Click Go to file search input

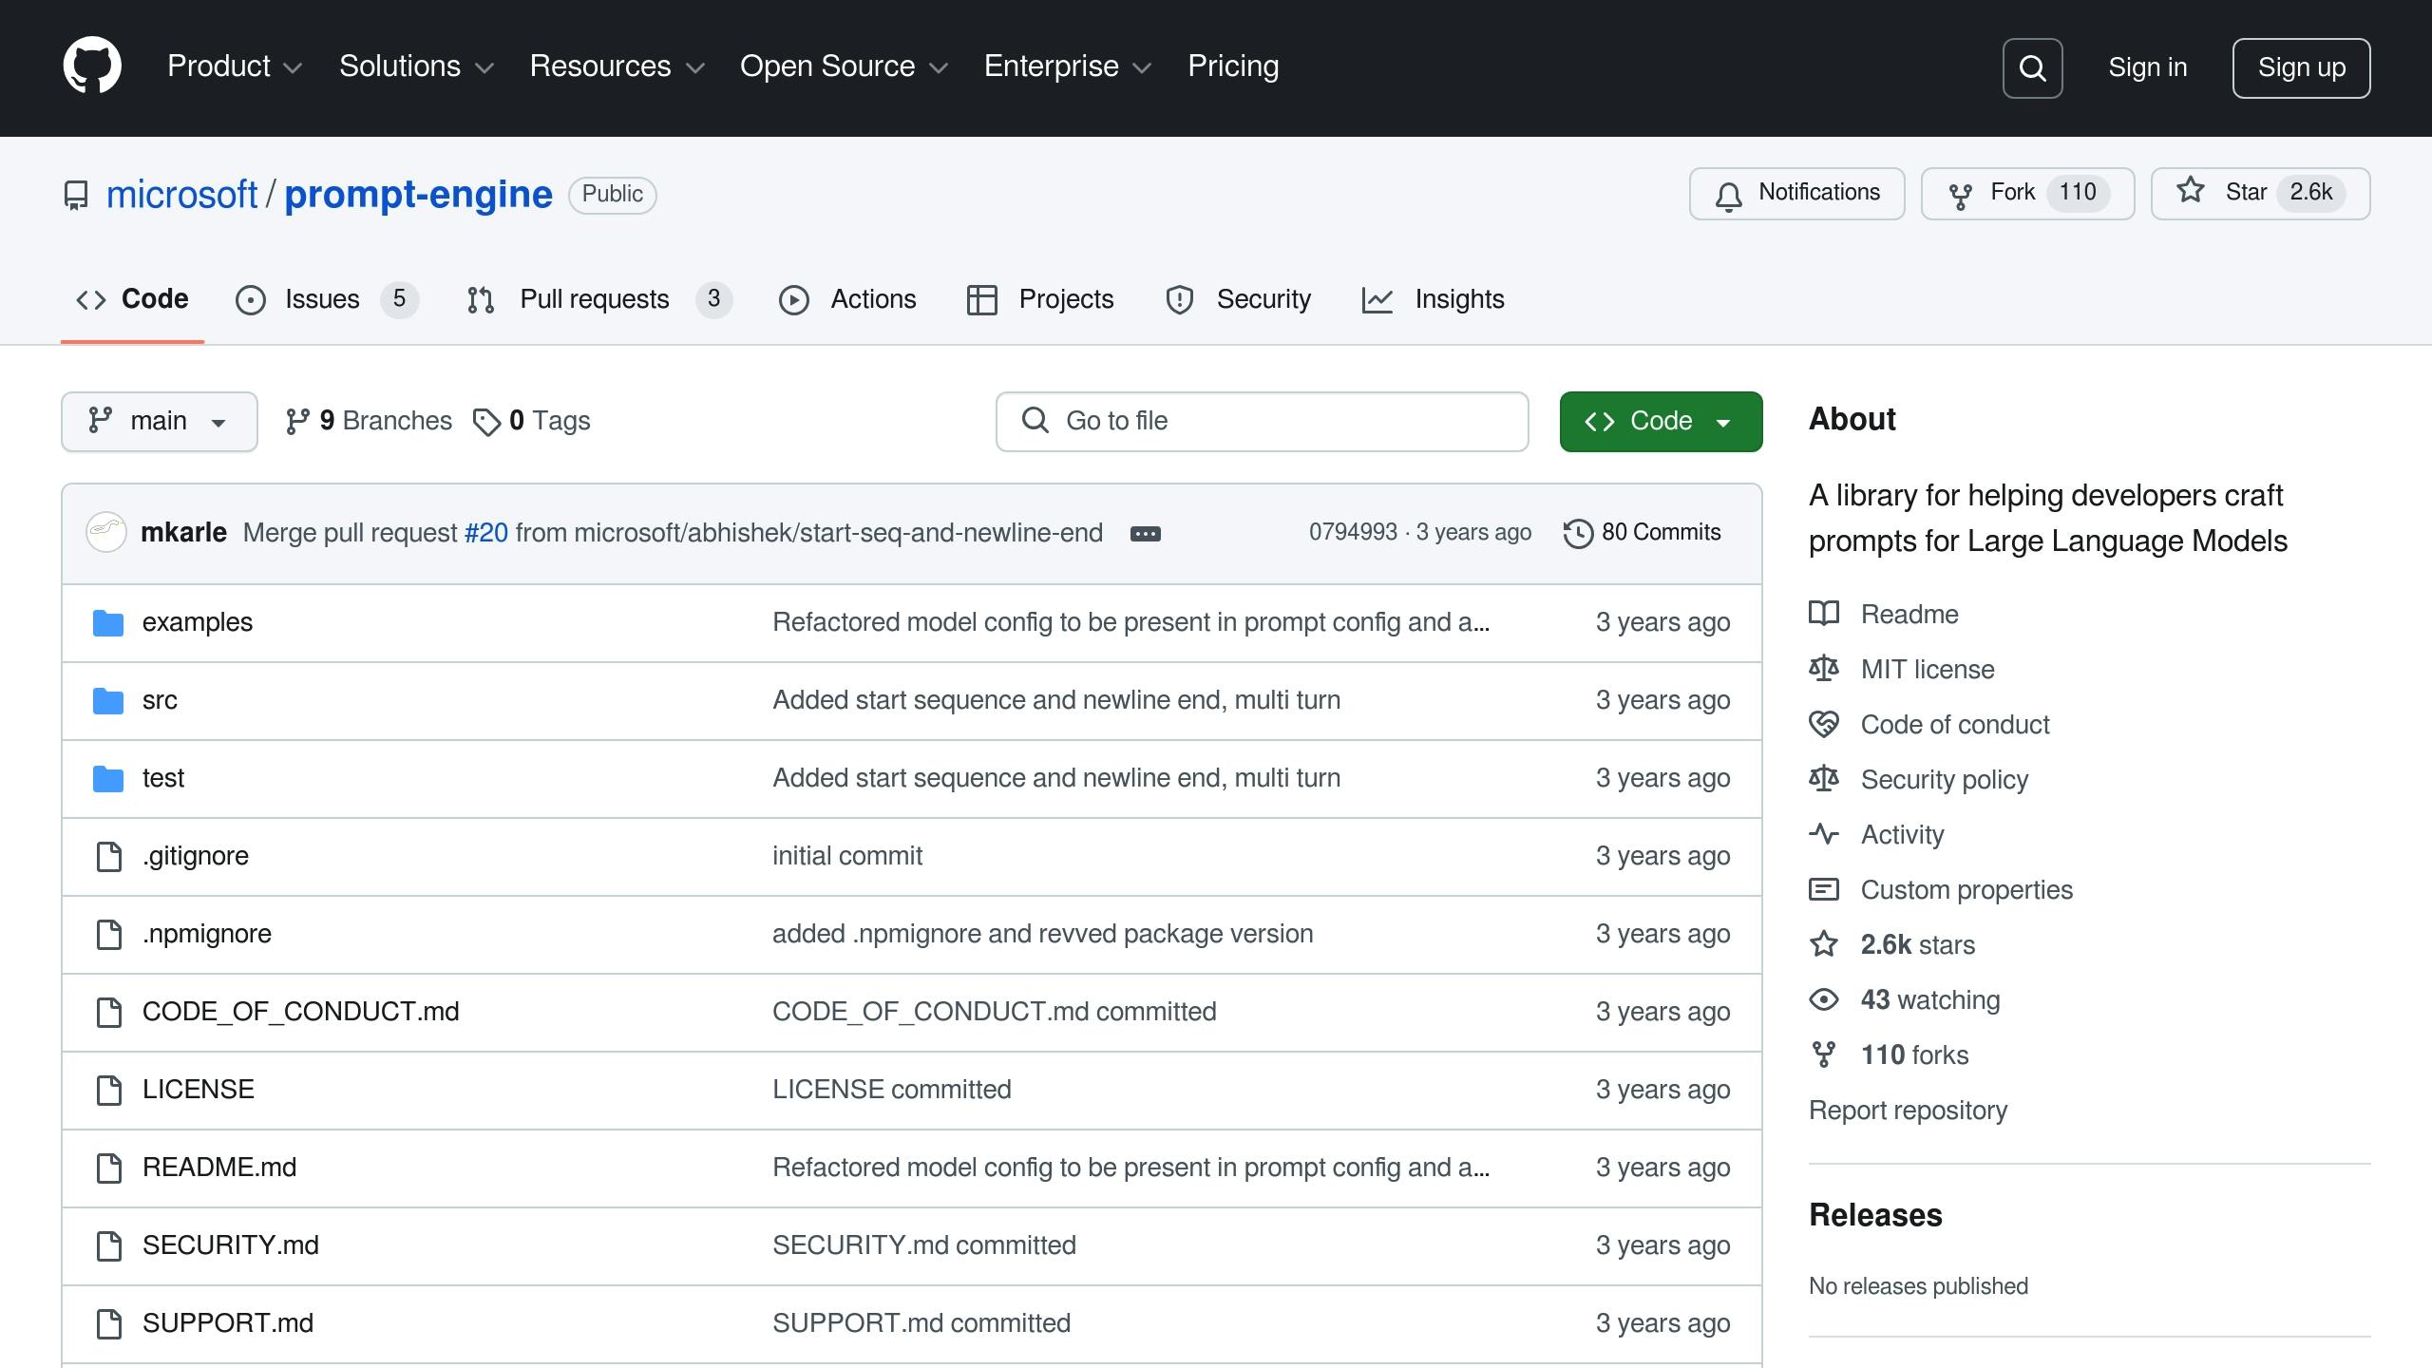click(1261, 421)
